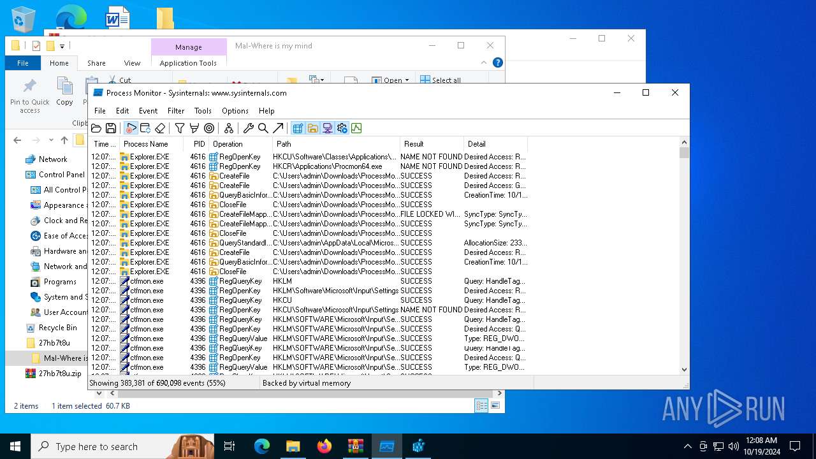Open the Filter dialog funnel icon
Screen dimensions: 816x459
click(x=180, y=128)
